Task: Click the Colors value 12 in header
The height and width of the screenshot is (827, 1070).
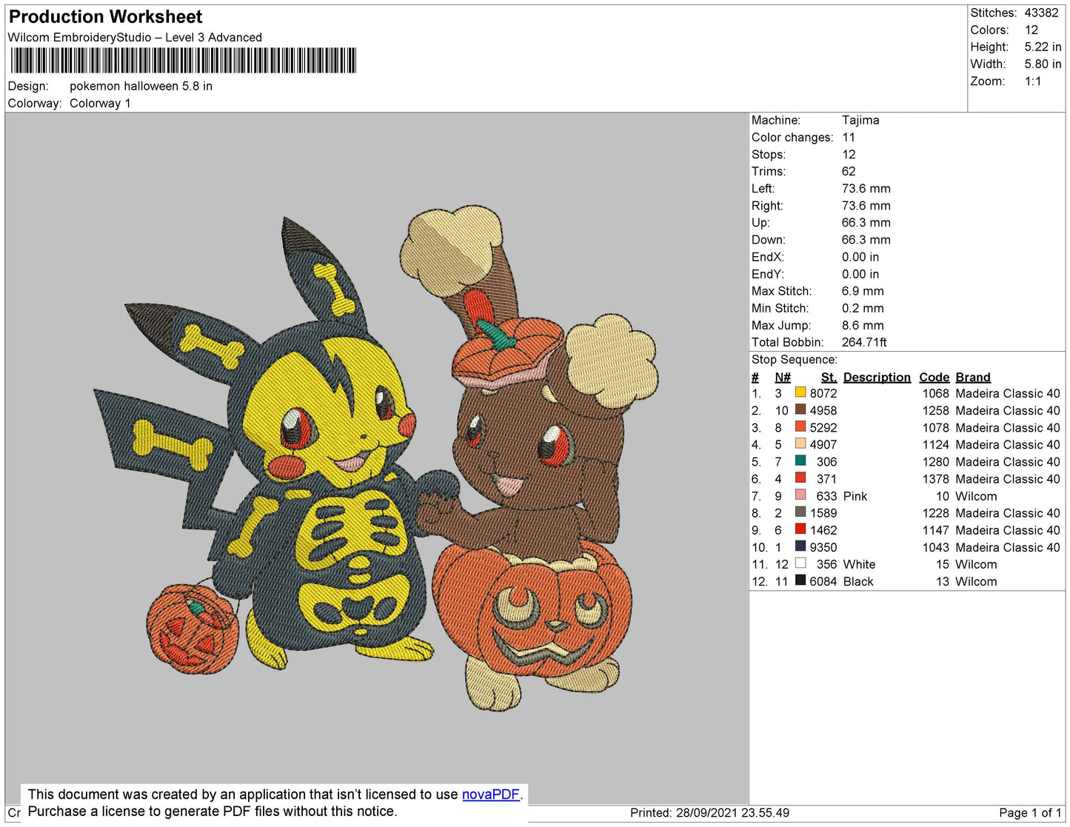Action: 1031,30
